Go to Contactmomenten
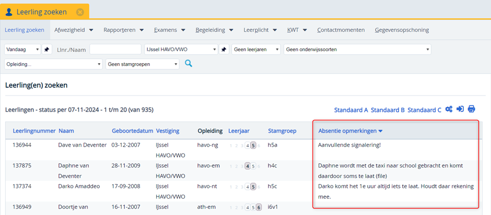 (x=341, y=30)
